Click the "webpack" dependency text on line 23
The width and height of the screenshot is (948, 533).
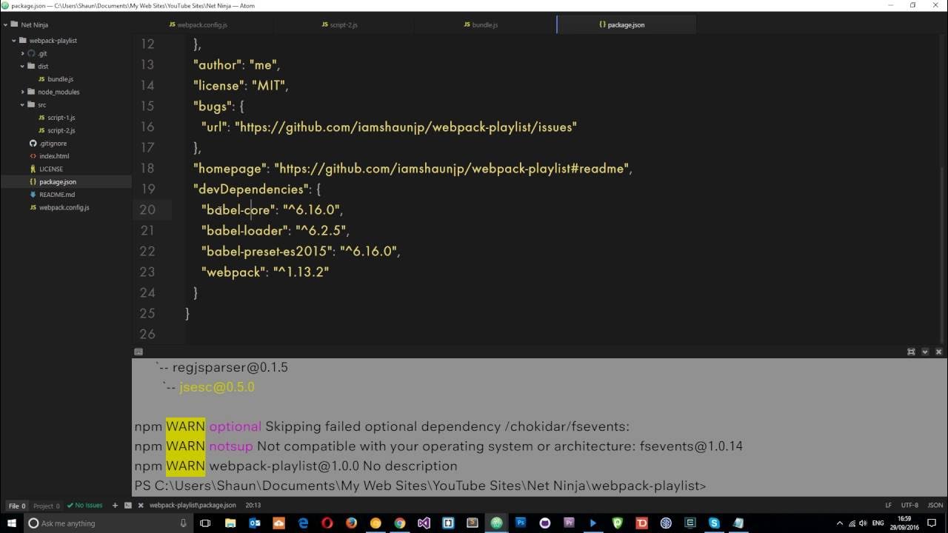233,272
